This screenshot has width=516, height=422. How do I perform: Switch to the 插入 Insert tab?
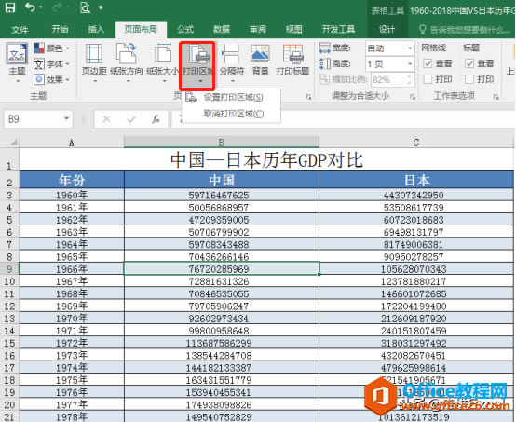tap(96, 29)
